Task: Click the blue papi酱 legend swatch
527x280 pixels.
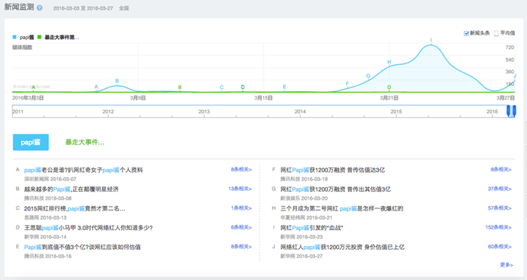Action: [14, 37]
